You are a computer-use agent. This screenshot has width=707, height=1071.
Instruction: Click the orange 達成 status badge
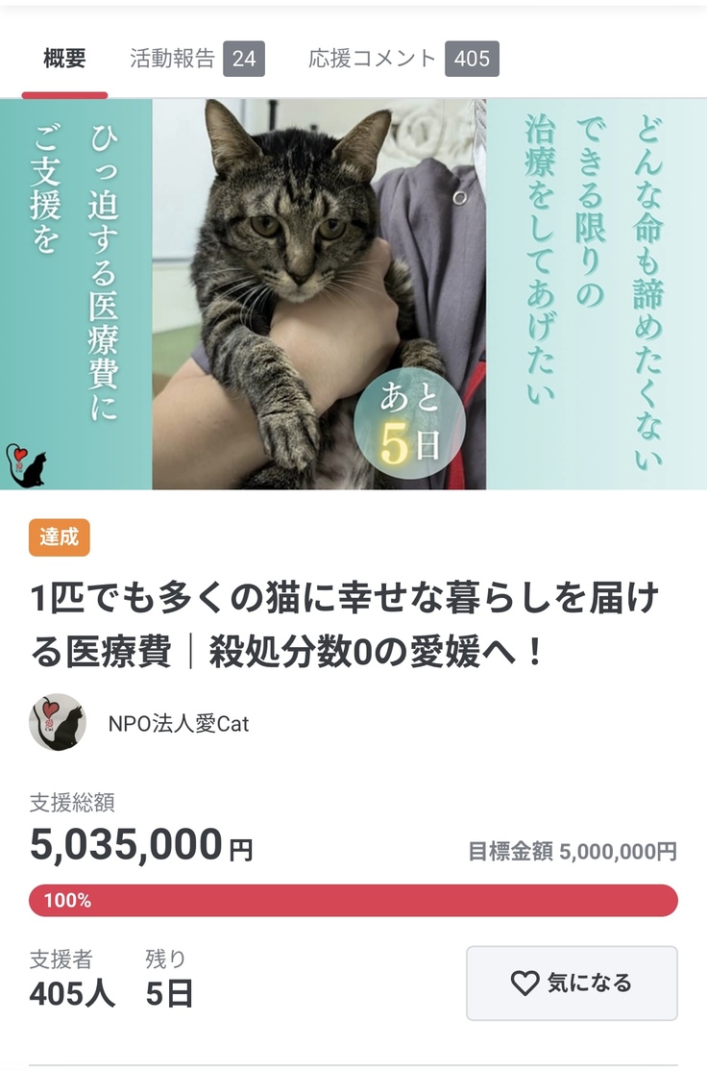pyautogui.click(x=60, y=537)
